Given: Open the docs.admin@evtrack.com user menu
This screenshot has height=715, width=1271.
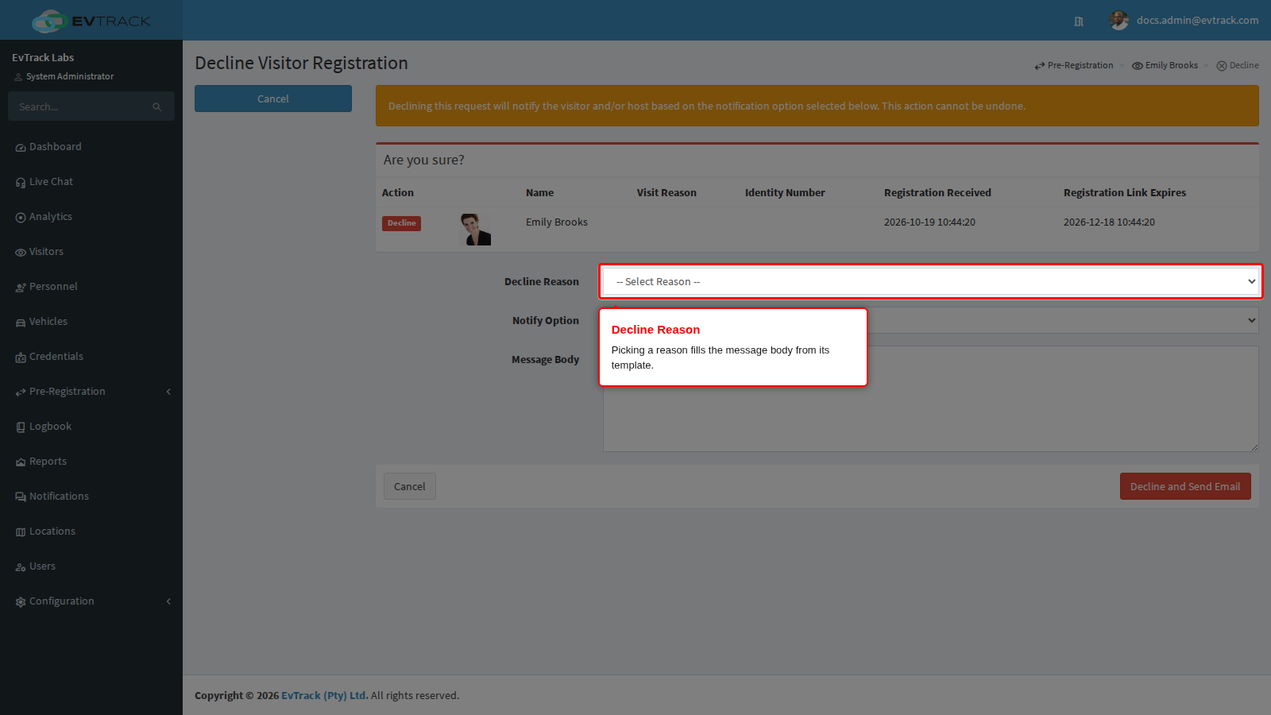Looking at the screenshot, I should (x=1184, y=21).
